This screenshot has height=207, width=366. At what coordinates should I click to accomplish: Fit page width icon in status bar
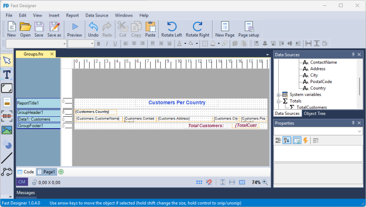pyautogui.click(x=232, y=182)
